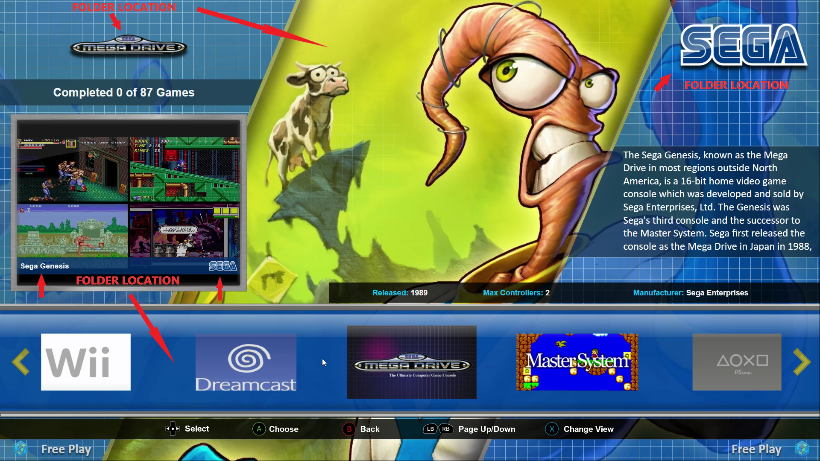Click the right Free Play label

tap(756, 449)
